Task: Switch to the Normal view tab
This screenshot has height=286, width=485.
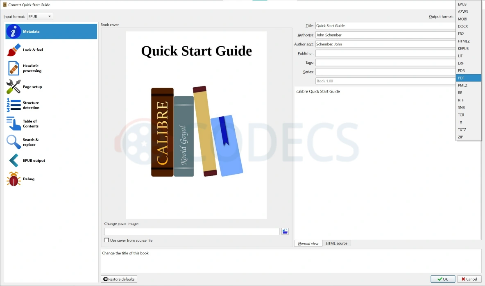Action: point(308,244)
